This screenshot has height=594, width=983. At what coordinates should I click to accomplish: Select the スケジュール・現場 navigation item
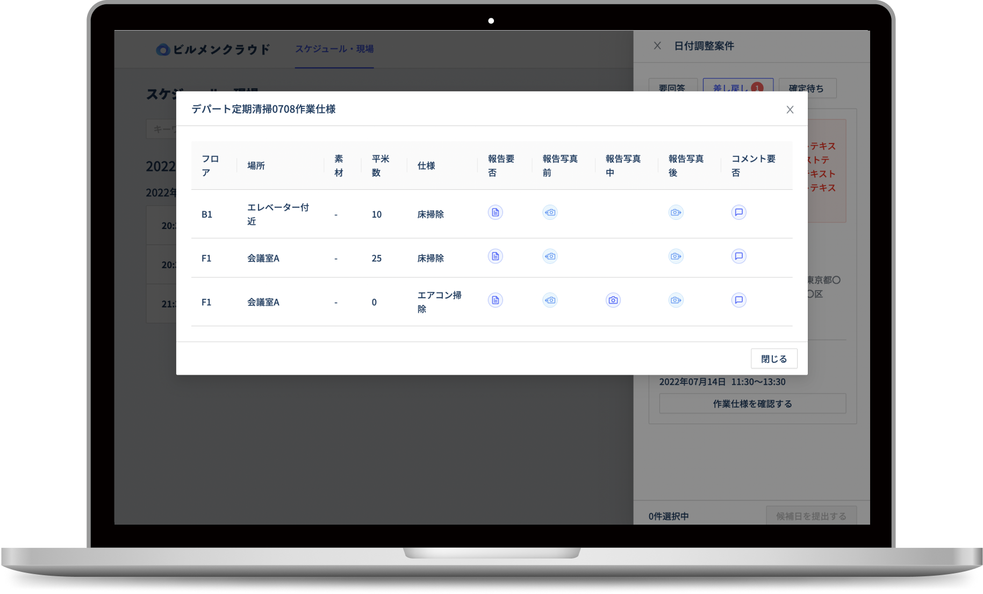pyautogui.click(x=334, y=49)
